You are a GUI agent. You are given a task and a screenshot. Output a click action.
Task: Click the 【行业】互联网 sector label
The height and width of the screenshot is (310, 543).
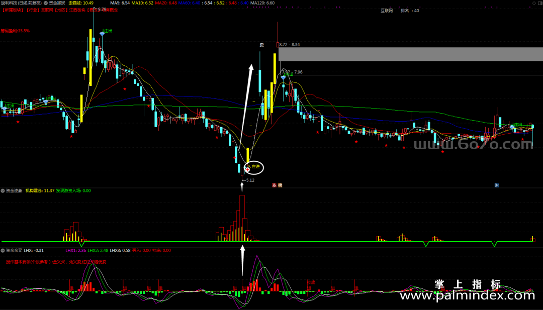pyautogui.click(x=39, y=10)
